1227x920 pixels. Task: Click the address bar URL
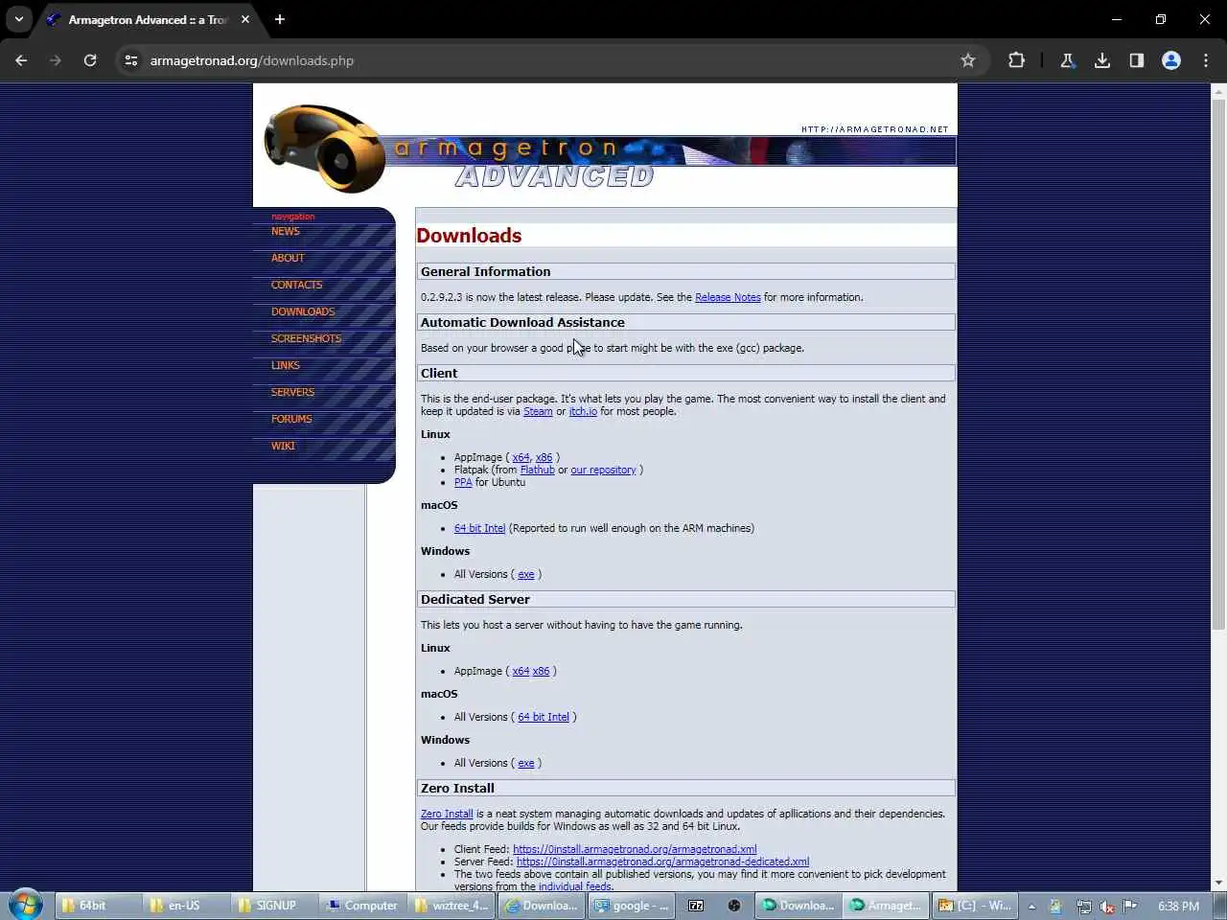tap(252, 60)
